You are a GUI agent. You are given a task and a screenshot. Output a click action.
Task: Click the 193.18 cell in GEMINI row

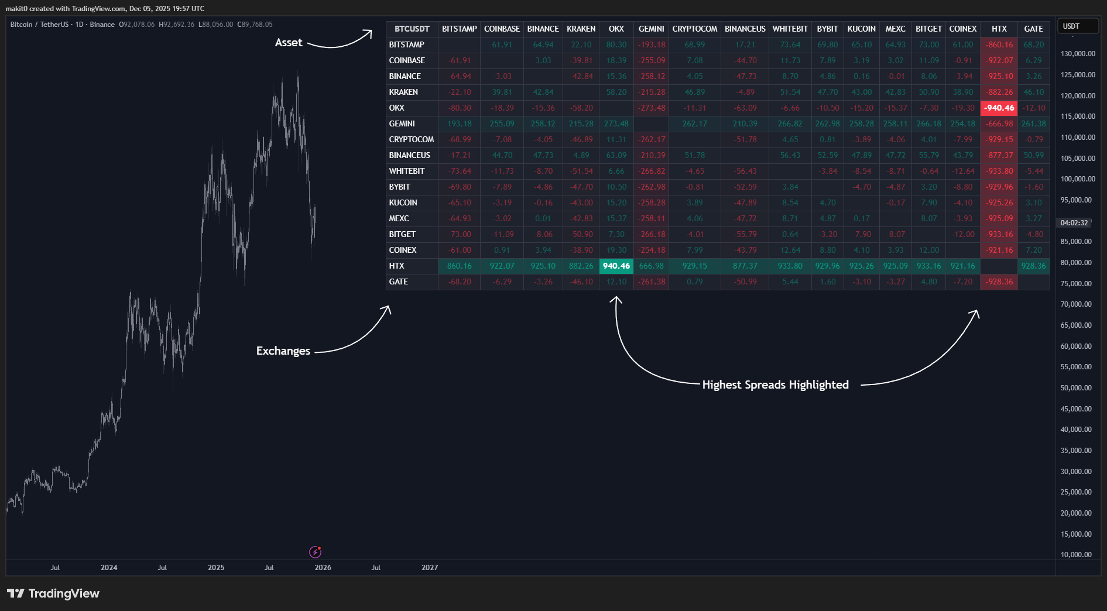coord(460,123)
